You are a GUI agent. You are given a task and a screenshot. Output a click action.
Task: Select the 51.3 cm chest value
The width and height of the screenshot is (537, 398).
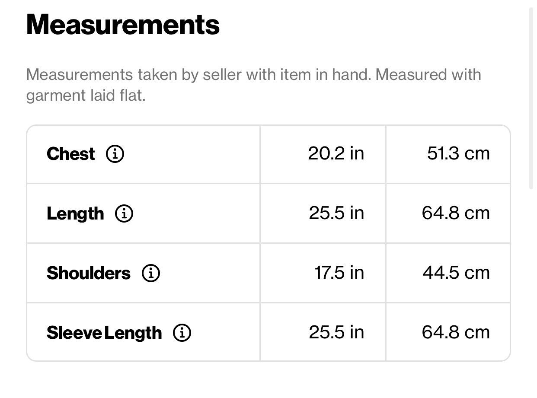point(458,153)
